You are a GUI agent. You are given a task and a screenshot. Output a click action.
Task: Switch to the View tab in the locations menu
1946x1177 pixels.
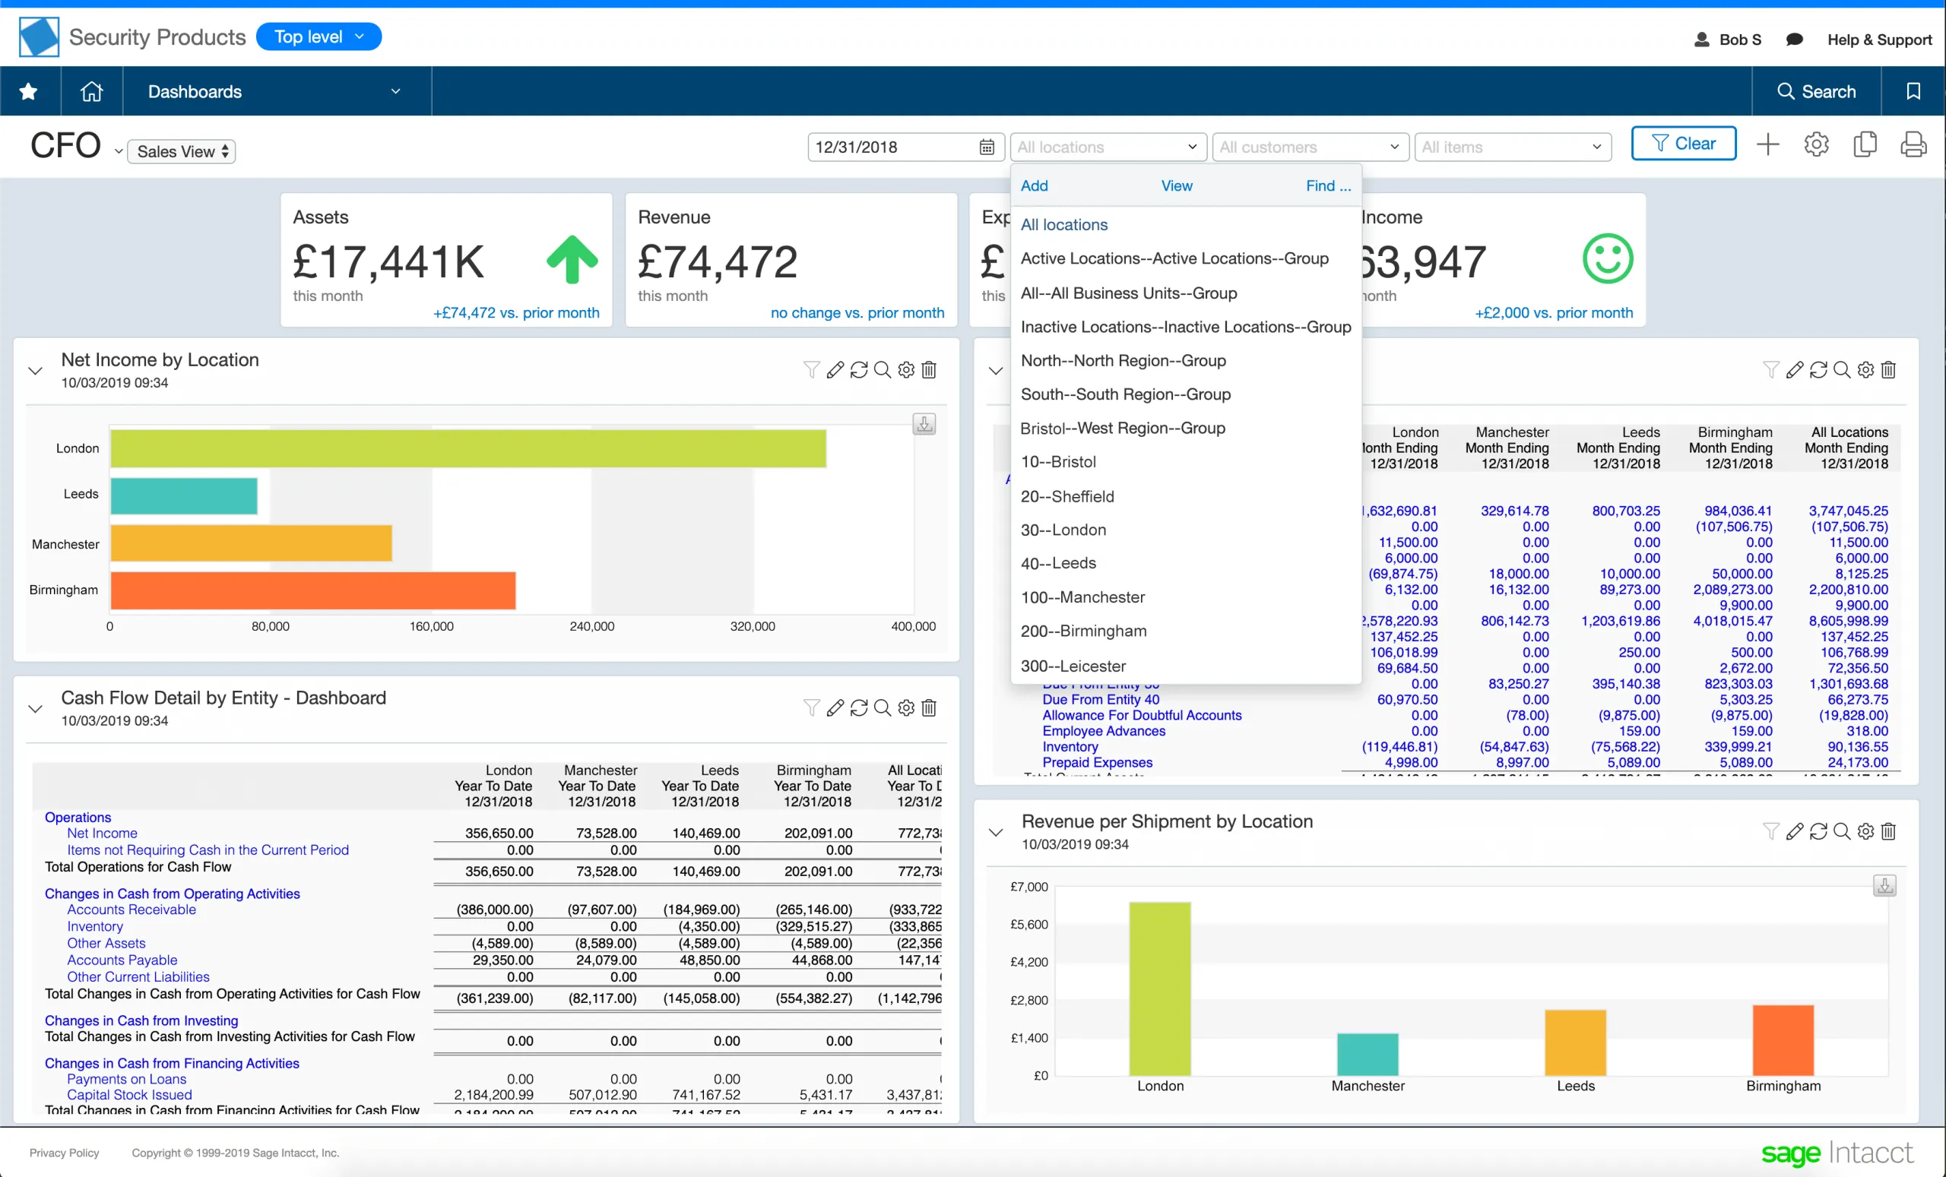coord(1176,185)
